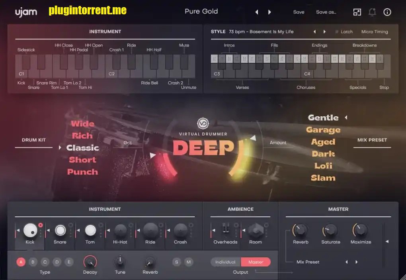Viewport: 406px width, 280px height.
Task: Solo the instrument with S button
Action: [177, 262]
